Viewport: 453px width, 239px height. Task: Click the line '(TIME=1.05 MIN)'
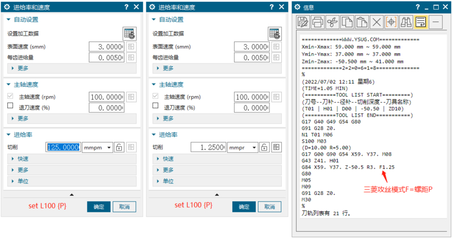325,88
